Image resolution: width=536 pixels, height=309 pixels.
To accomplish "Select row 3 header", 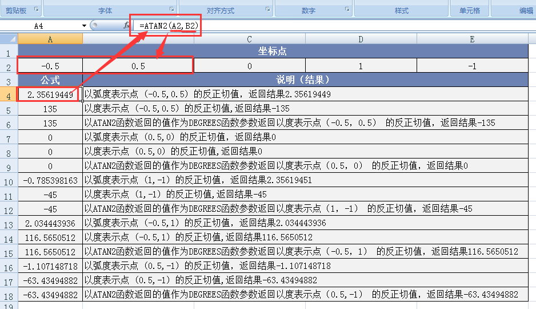I will tap(9, 80).
